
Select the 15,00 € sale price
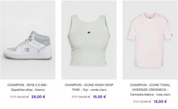160,102
